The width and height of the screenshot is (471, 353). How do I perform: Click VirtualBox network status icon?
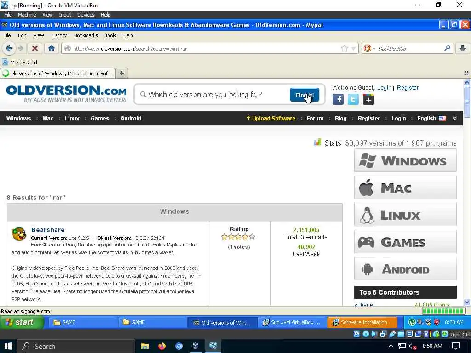pyautogui.click(x=383, y=334)
